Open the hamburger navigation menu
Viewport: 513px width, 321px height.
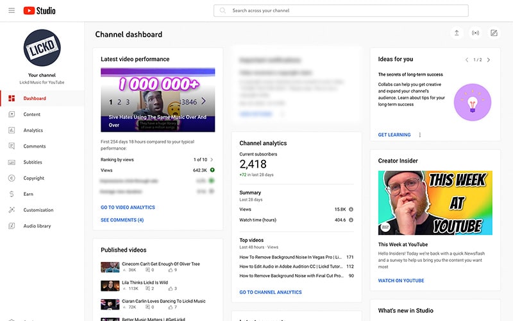click(12, 10)
